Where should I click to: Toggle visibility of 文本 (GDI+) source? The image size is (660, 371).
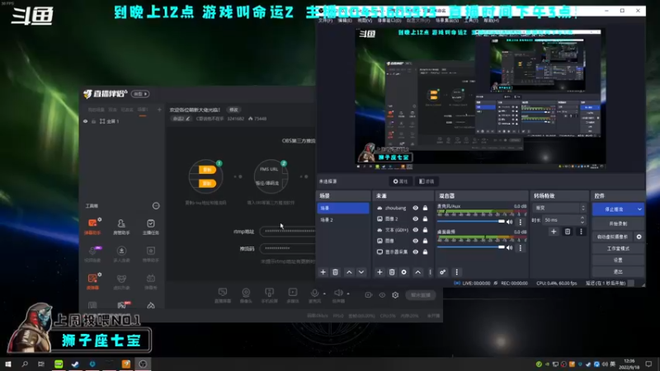point(416,230)
